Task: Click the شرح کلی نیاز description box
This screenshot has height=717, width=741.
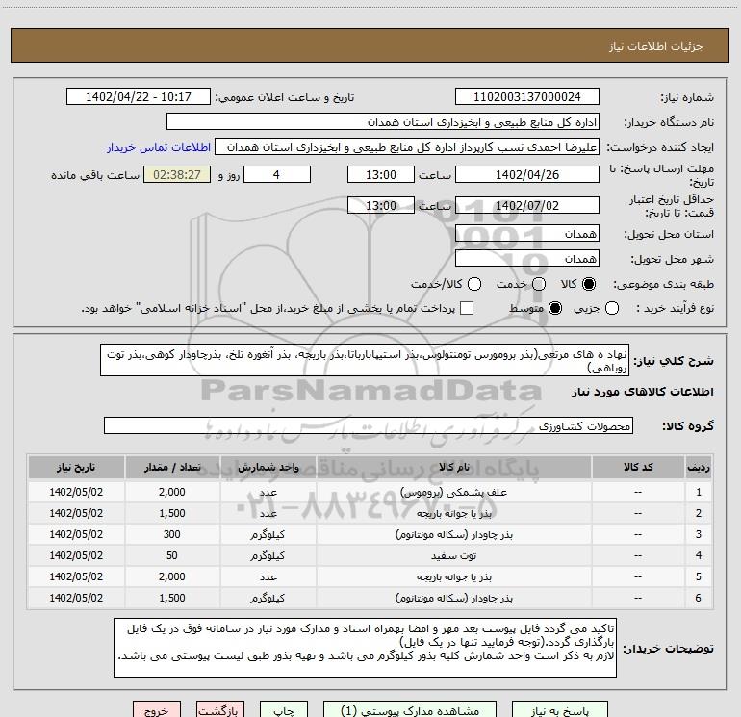Action: [365, 361]
